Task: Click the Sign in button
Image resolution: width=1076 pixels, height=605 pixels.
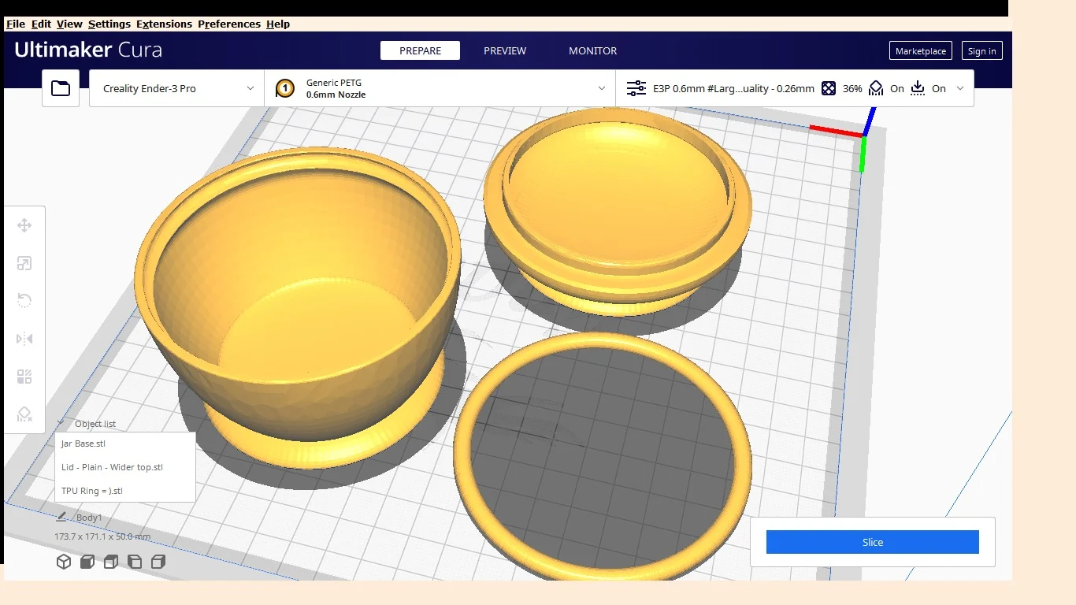Action: (982, 51)
